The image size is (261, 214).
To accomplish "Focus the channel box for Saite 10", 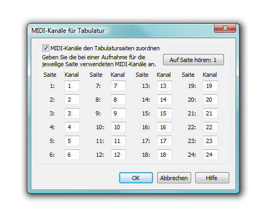I will [x=118, y=127].
